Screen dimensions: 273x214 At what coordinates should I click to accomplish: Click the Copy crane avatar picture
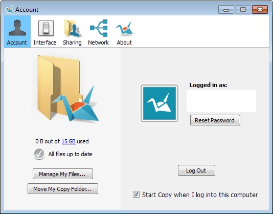pyautogui.click(x=160, y=103)
